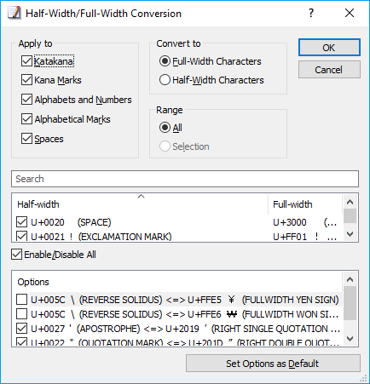Sort by the Half-width column header
The image size is (370, 384).
click(x=141, y=204)
